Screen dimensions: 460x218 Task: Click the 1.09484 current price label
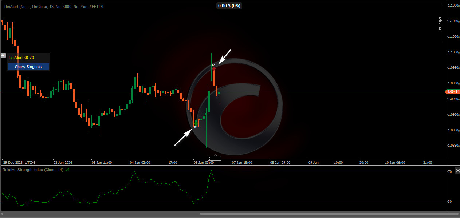452,92
